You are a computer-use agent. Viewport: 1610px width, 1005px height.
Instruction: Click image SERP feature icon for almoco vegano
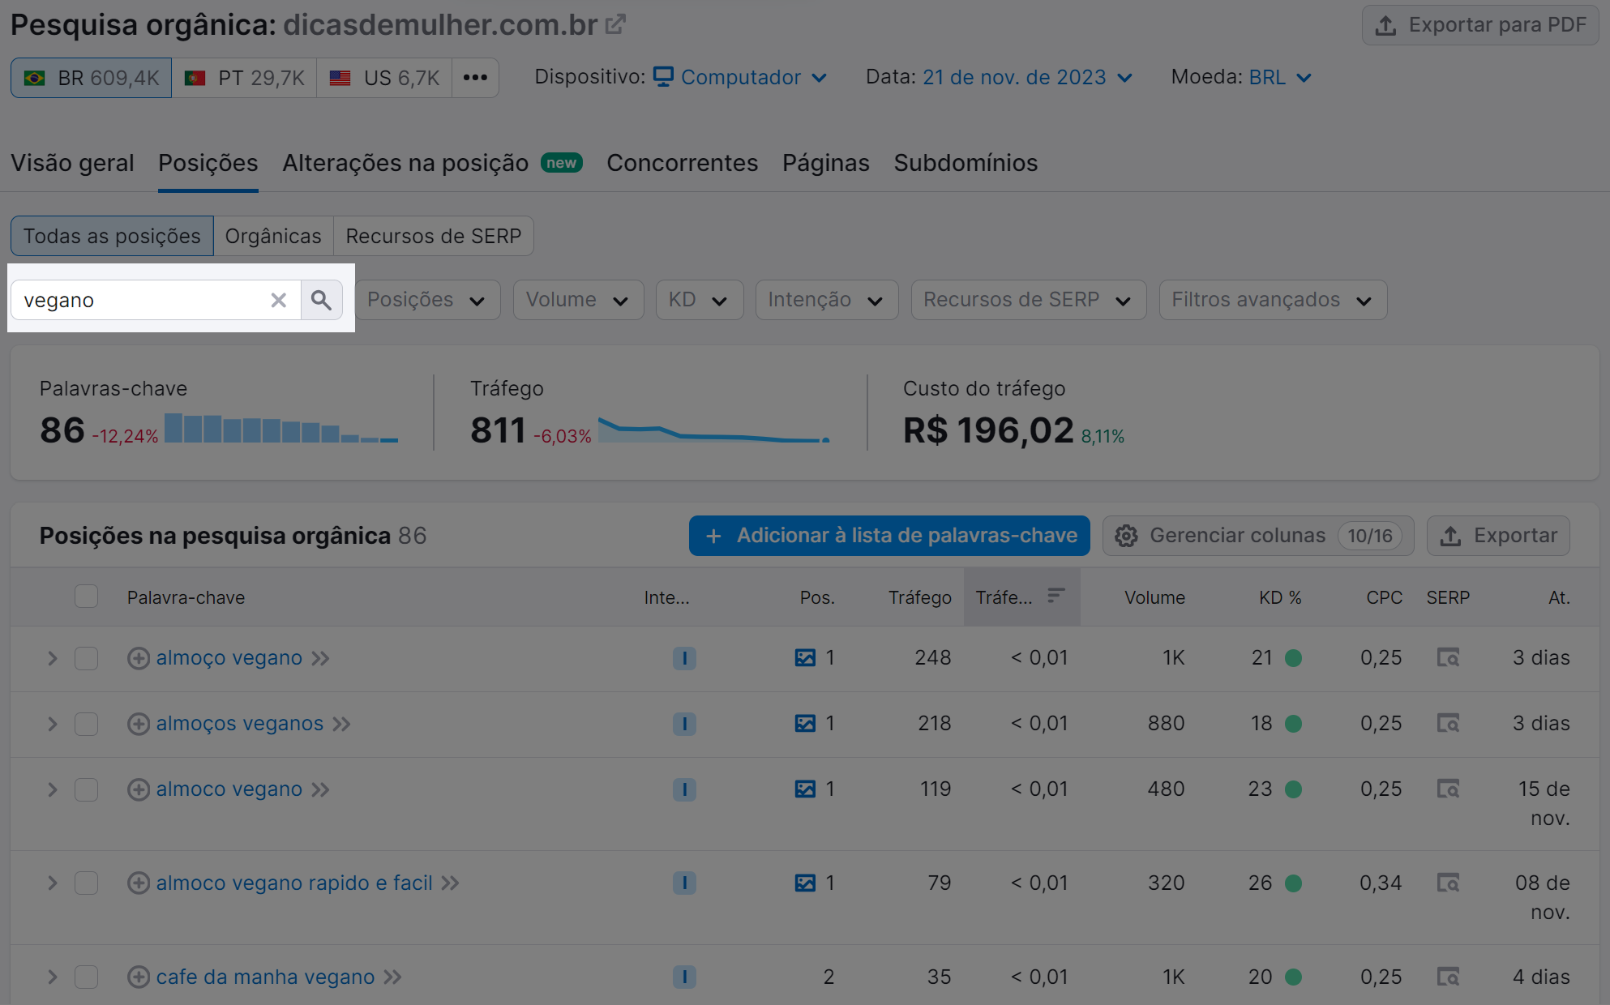[x=805, y=789]
